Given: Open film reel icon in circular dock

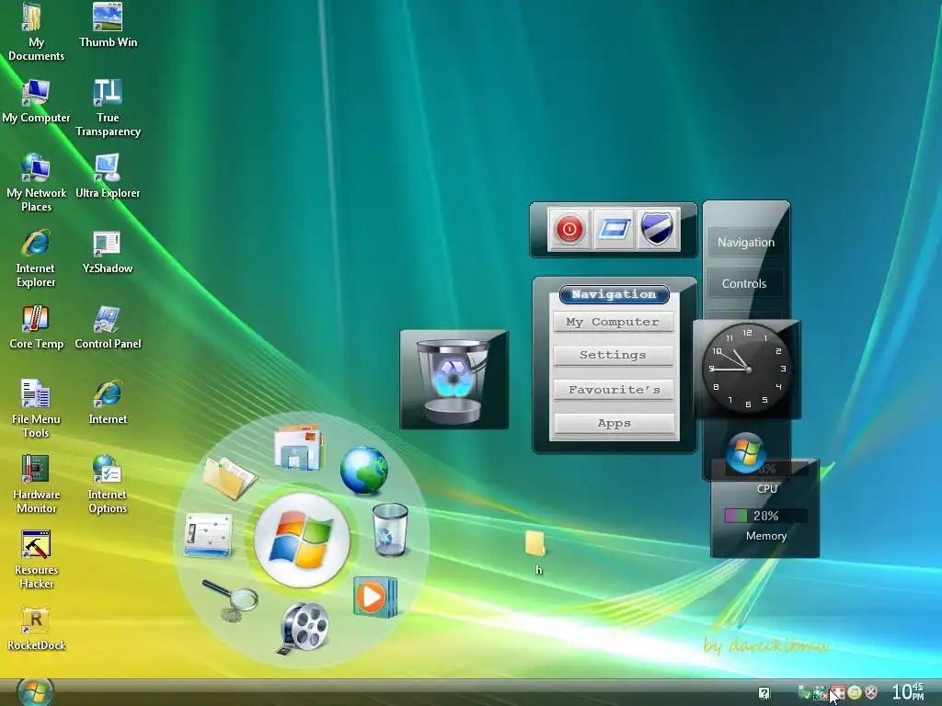Looking at the screenshot, I should pos(304,627).
